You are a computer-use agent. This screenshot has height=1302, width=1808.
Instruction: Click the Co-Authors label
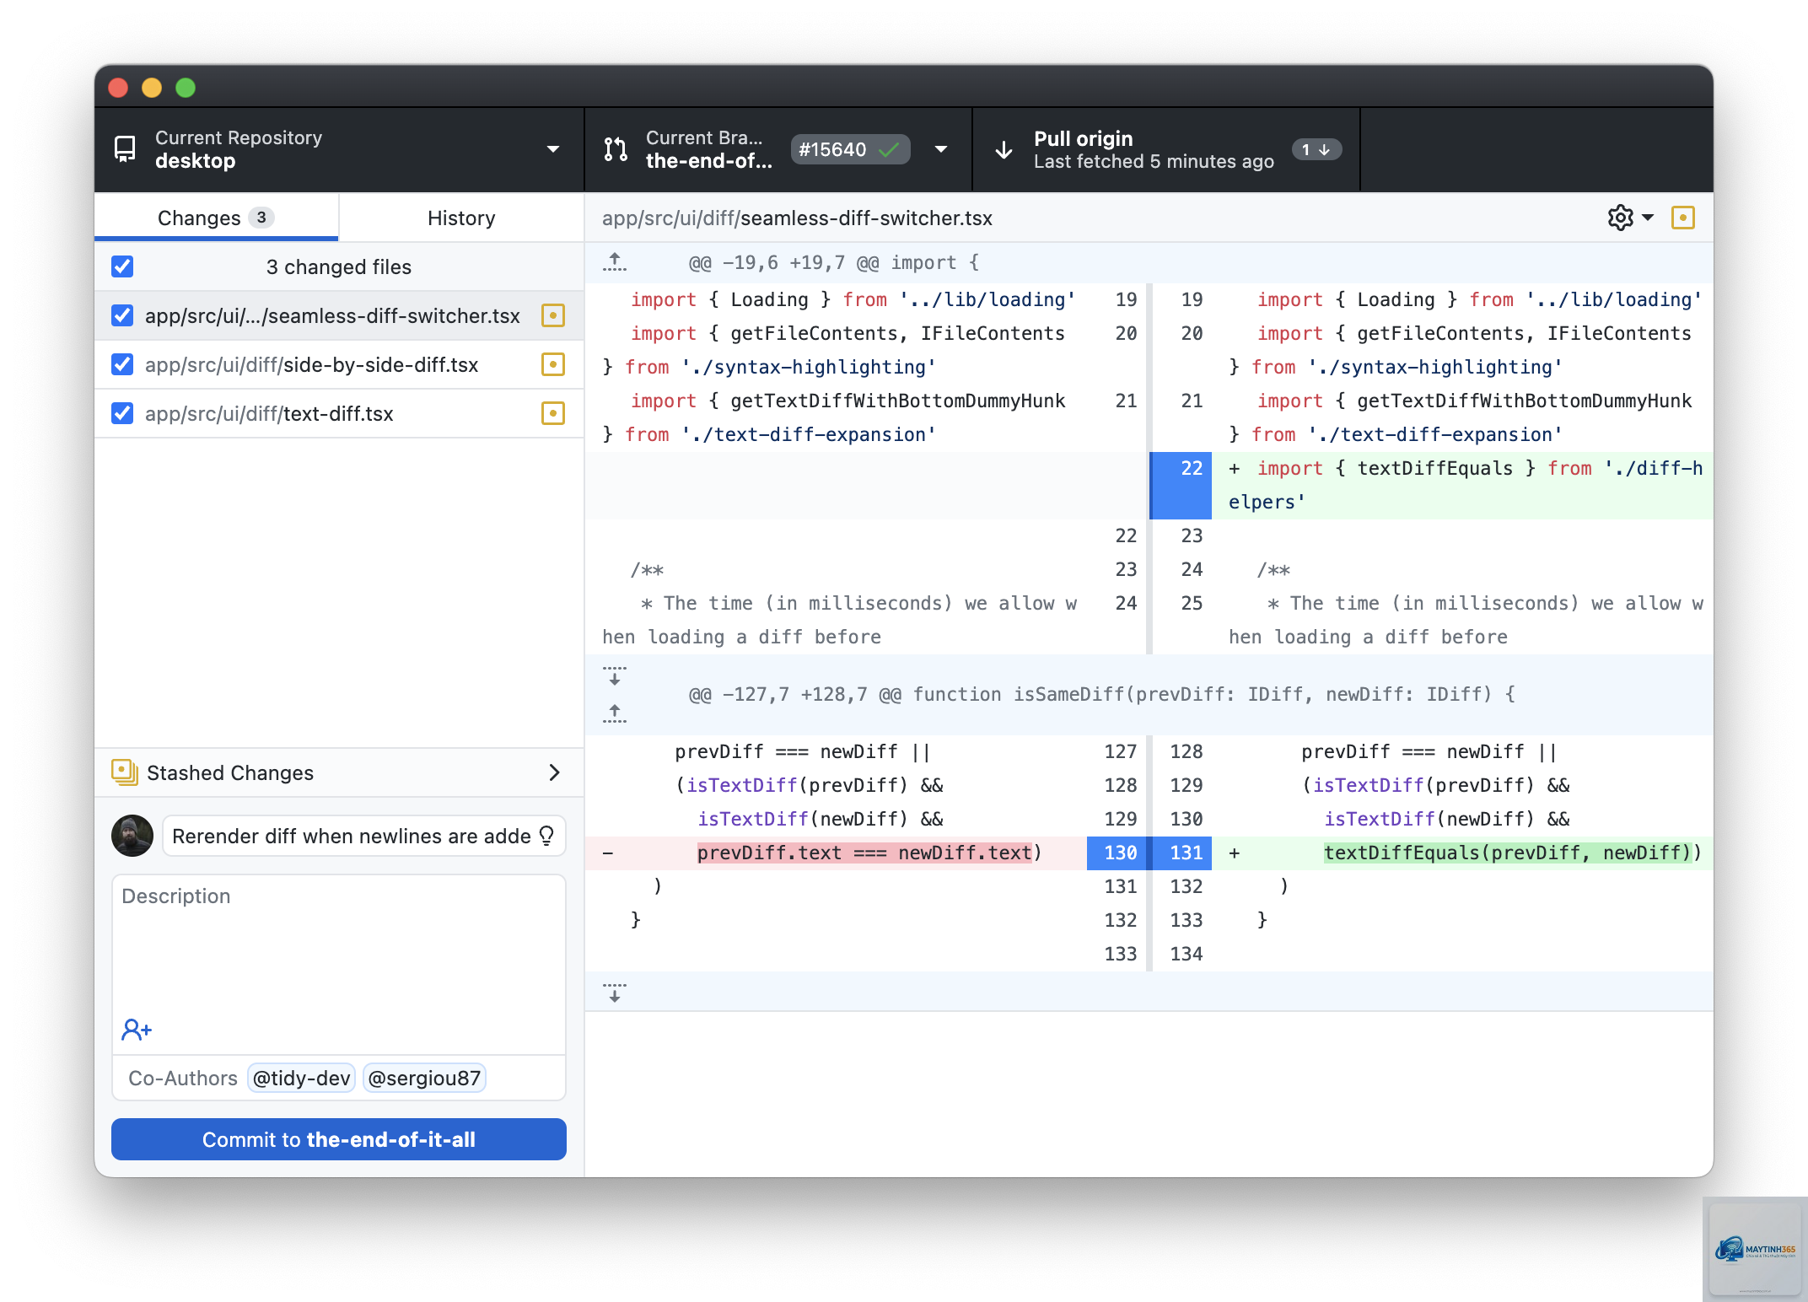[x=183, y=1078]
